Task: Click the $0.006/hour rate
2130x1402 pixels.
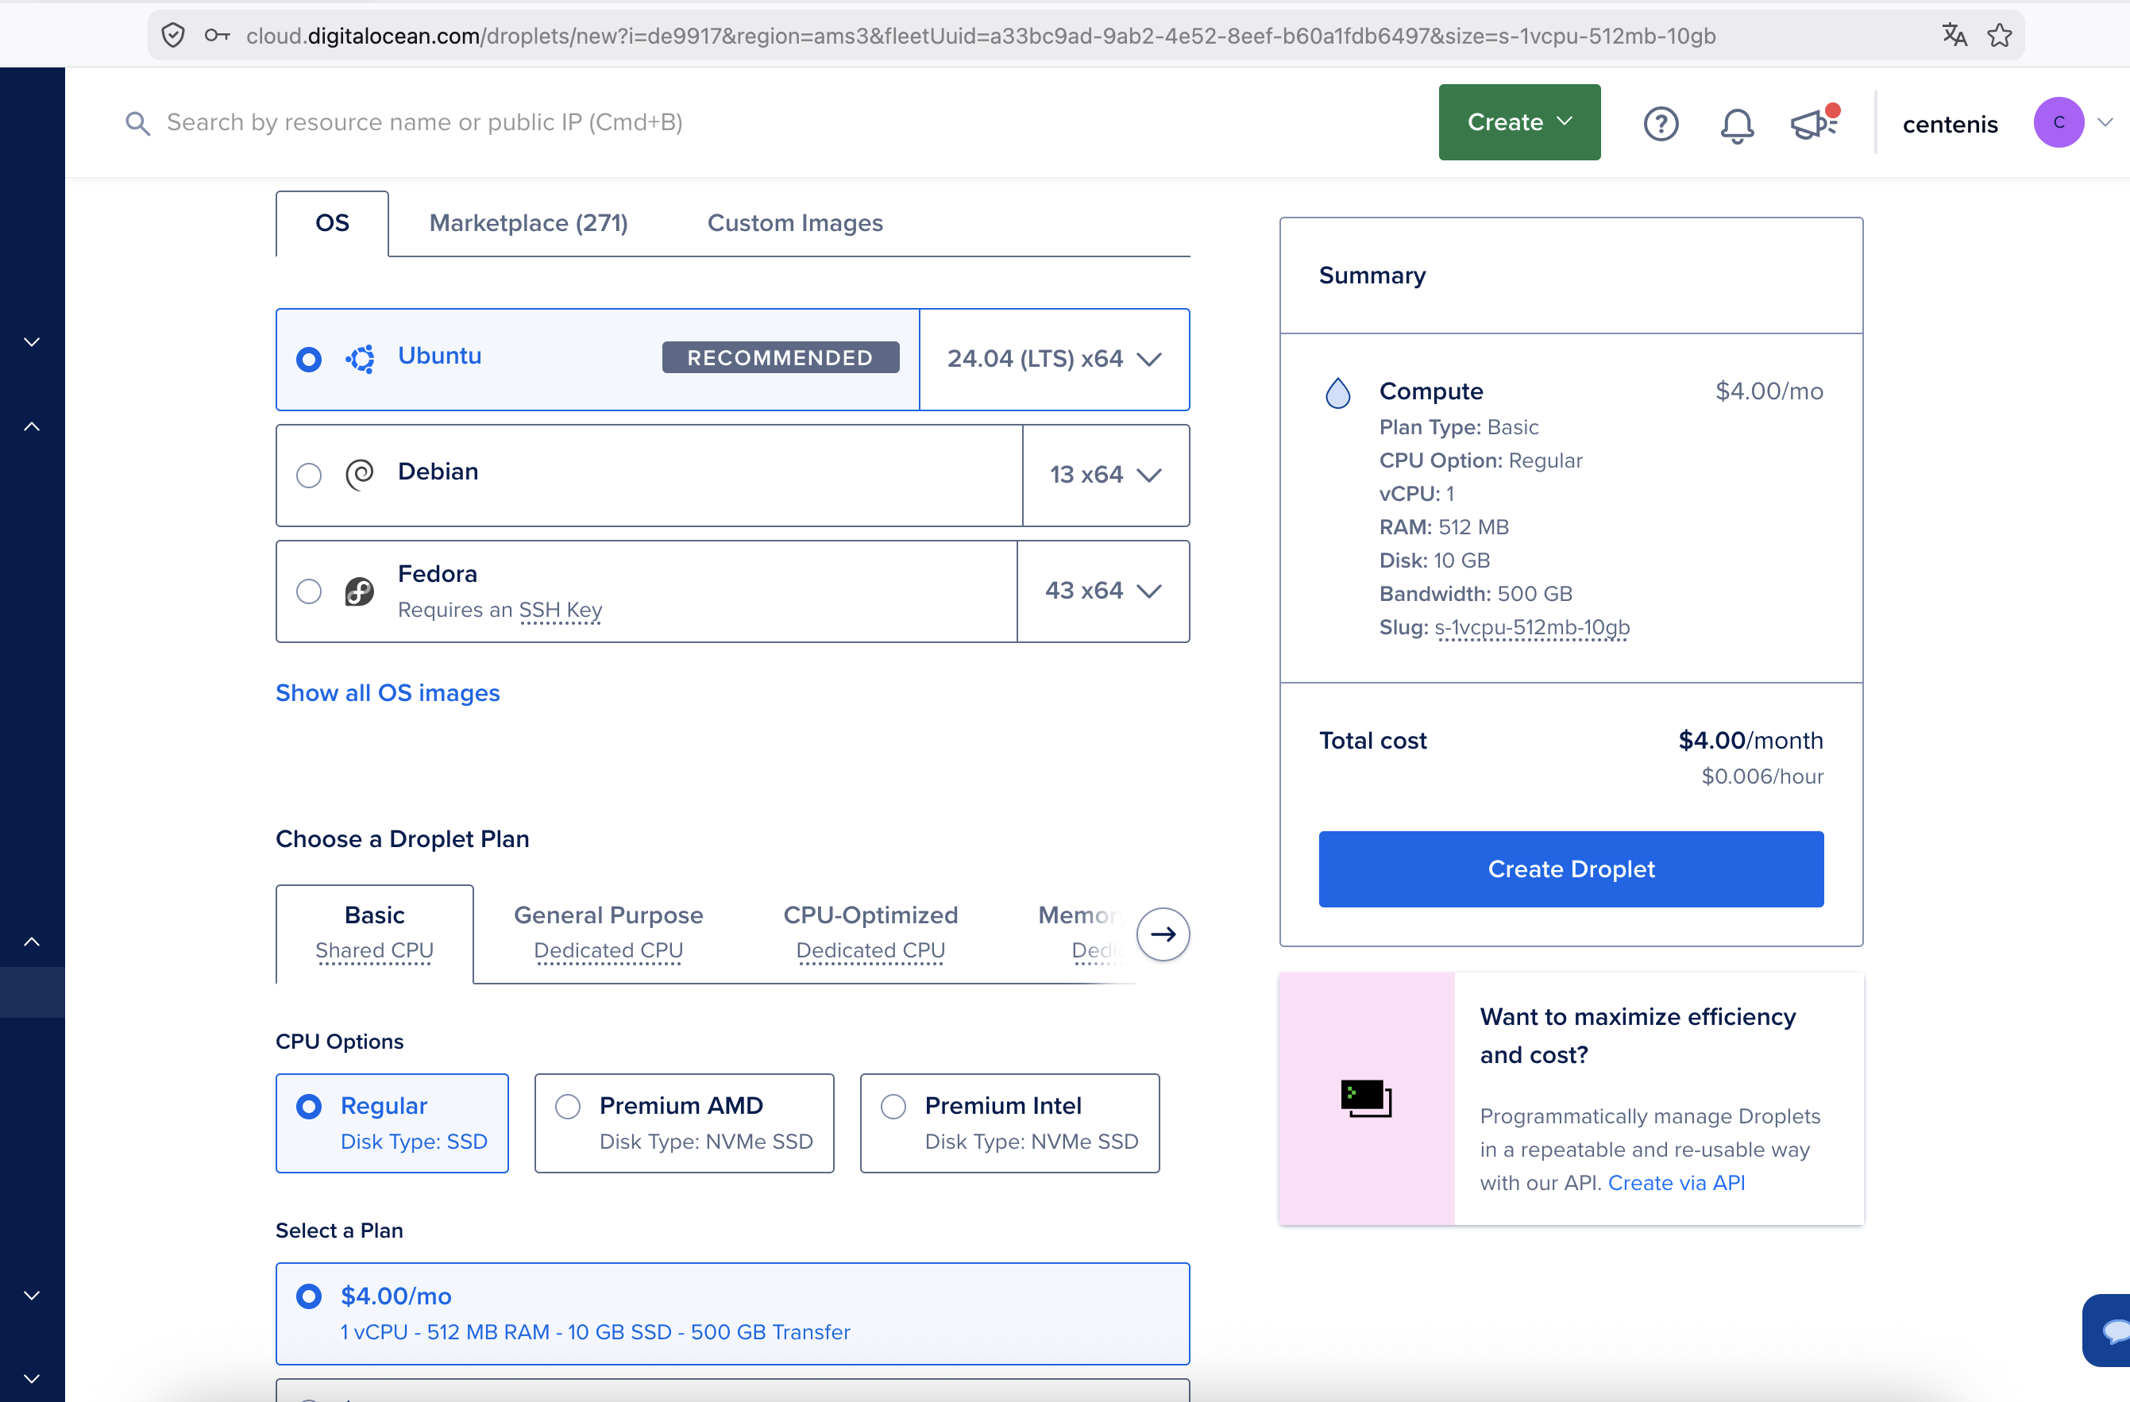Action: (1762, 776)
